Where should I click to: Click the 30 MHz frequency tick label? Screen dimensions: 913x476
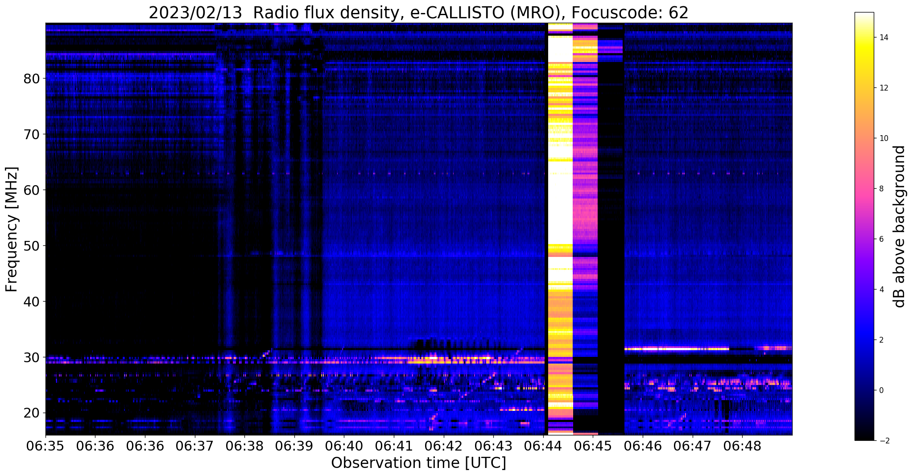(32, 357)
